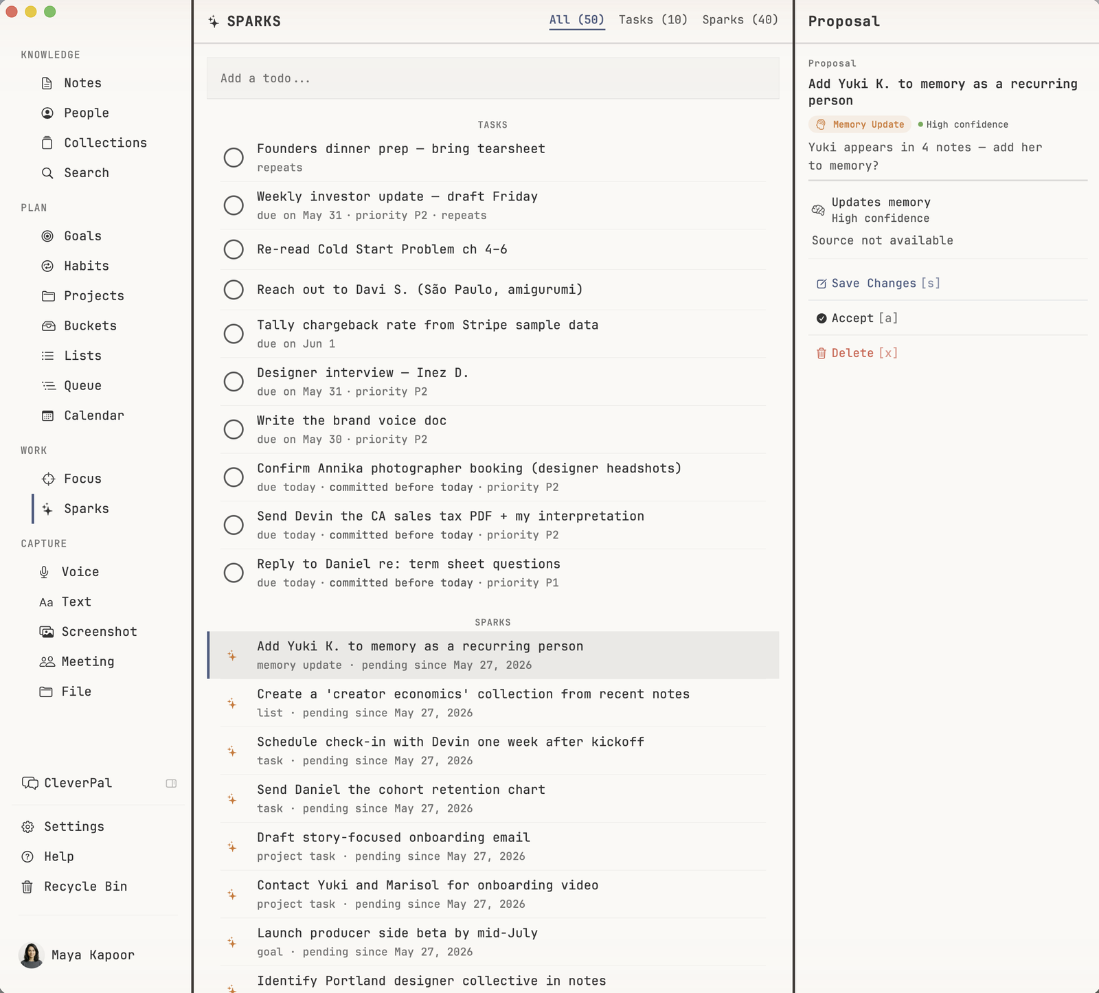Delete the Yuki K. proposal
This screenshot has width=1099, height=993.
click(857, 353)
